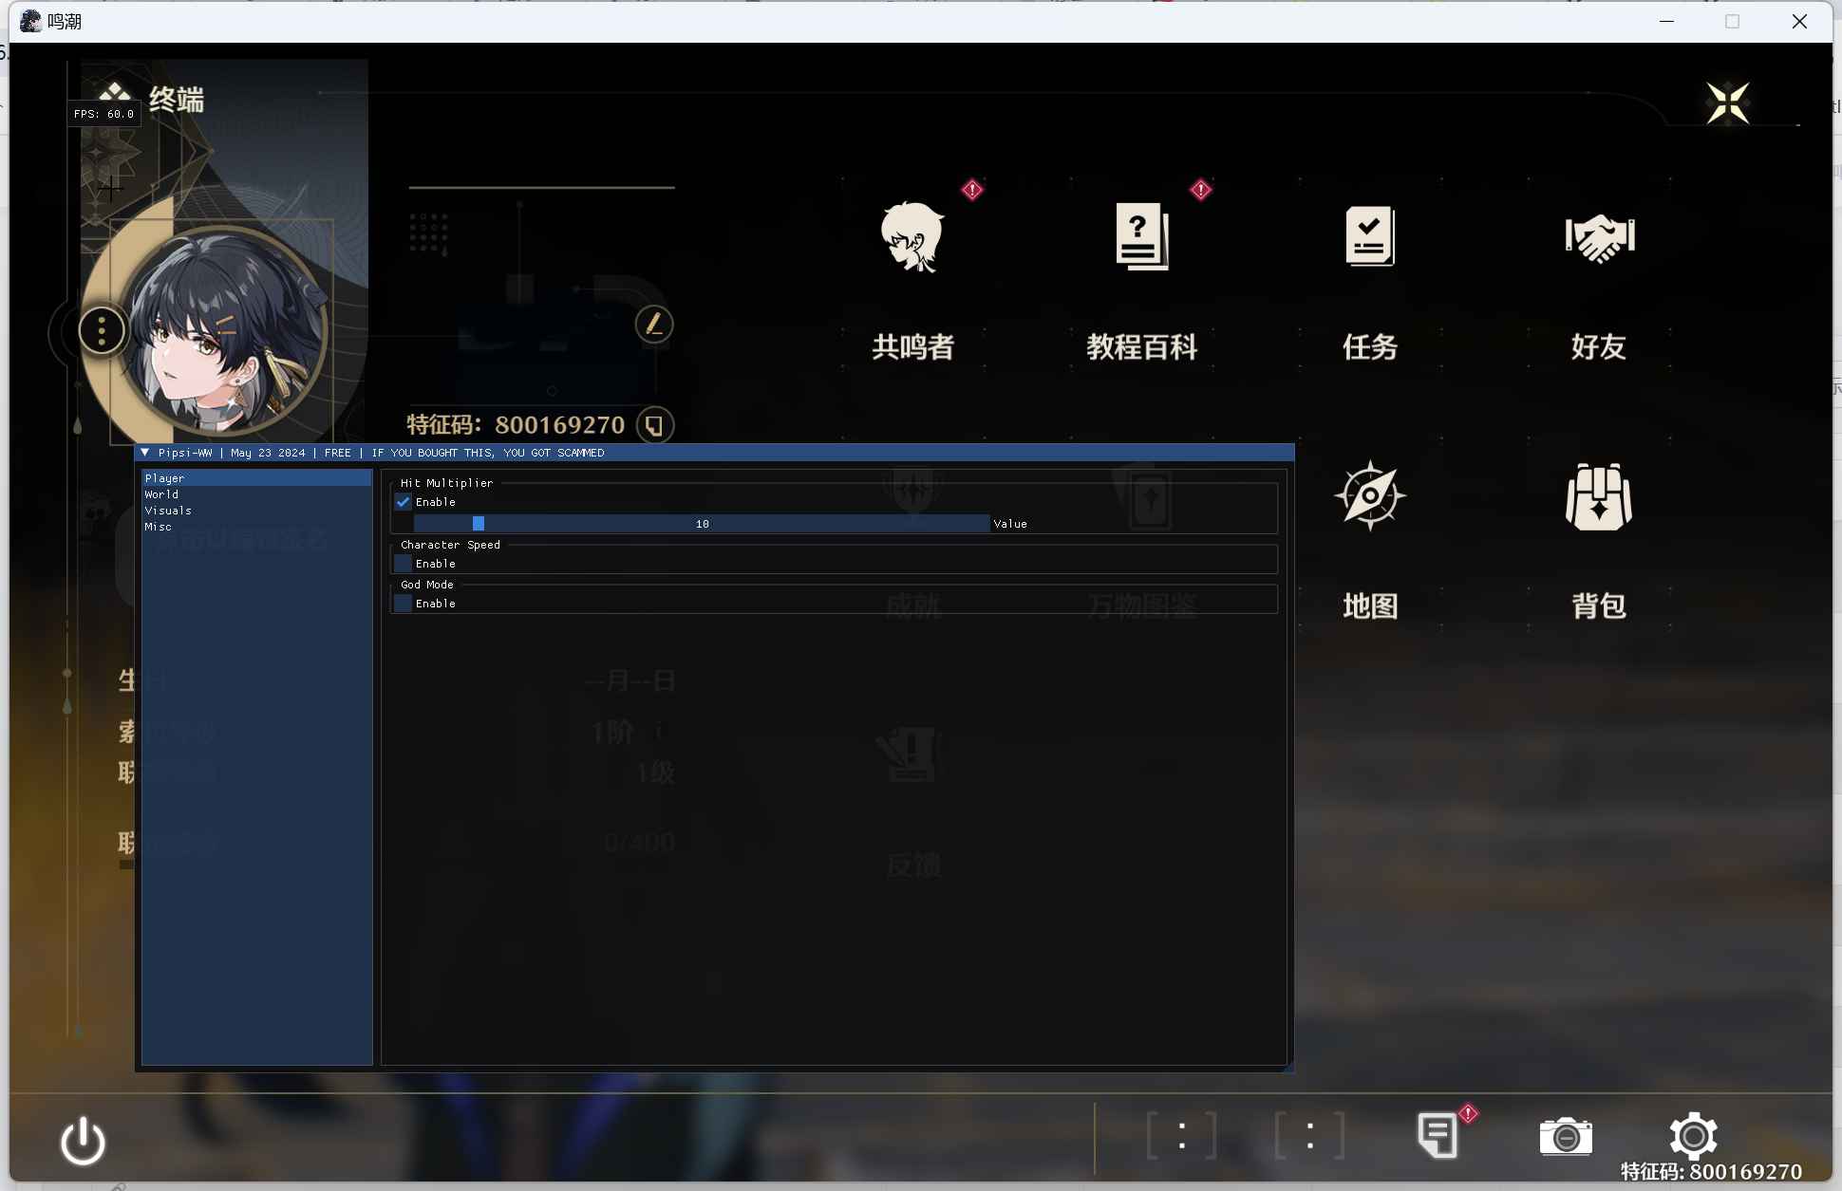
Task: Open the settings gear icon
Action: point(1693,1136)
